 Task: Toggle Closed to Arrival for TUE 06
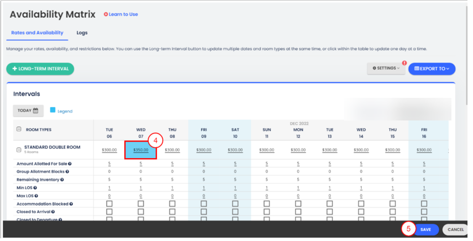[109, 212]
